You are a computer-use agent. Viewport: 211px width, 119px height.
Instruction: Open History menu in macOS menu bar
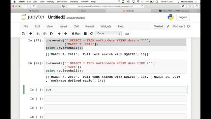50,2
